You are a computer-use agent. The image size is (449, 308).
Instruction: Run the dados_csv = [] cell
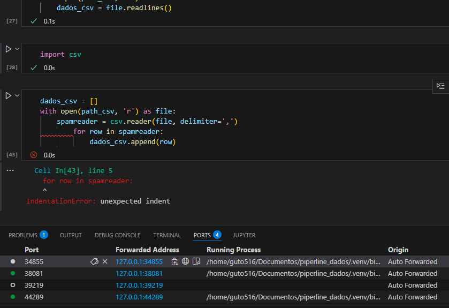(9, 95)
